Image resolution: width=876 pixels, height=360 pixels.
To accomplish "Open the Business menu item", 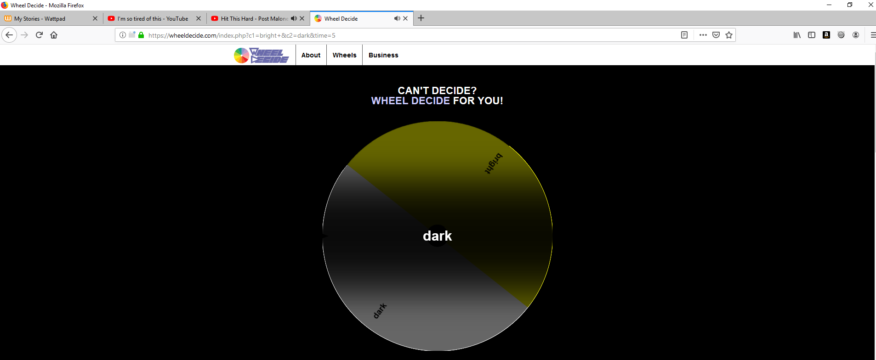I will (x=383, y=55).
